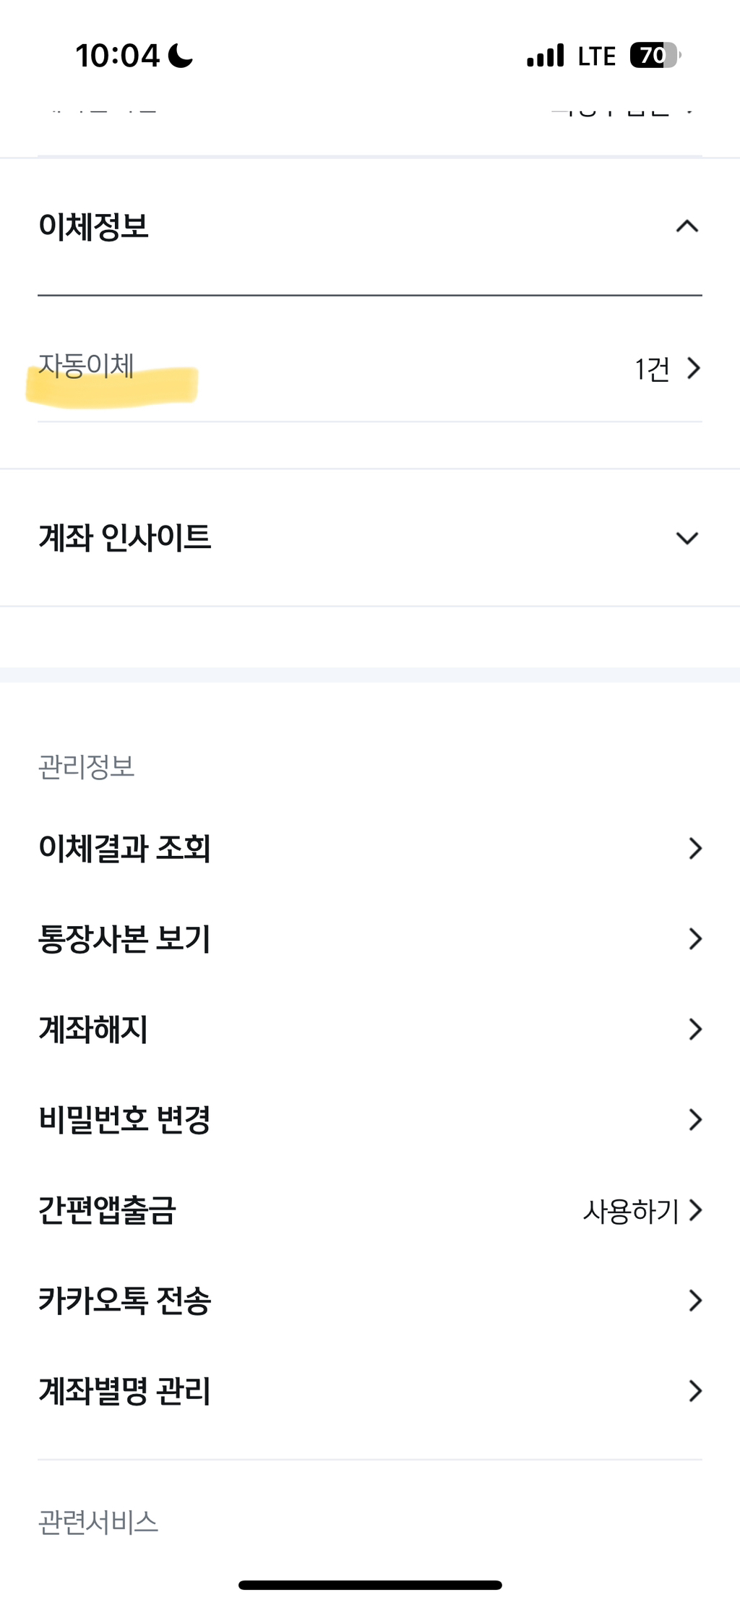Go to 비밀번호 변경
The image size is (740, 1605).
(x=124, y=1119)
